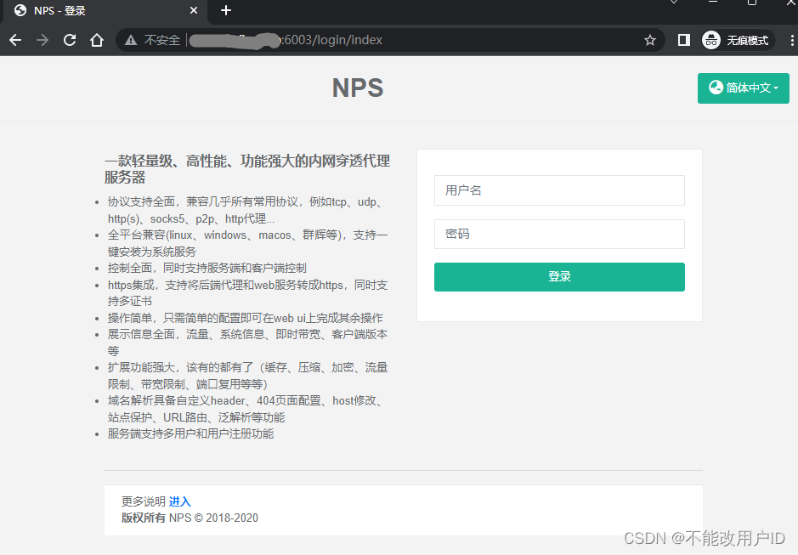Click the 无痕模式 incognito label
Screen dimensions: 798x555
tap(747, 40)
